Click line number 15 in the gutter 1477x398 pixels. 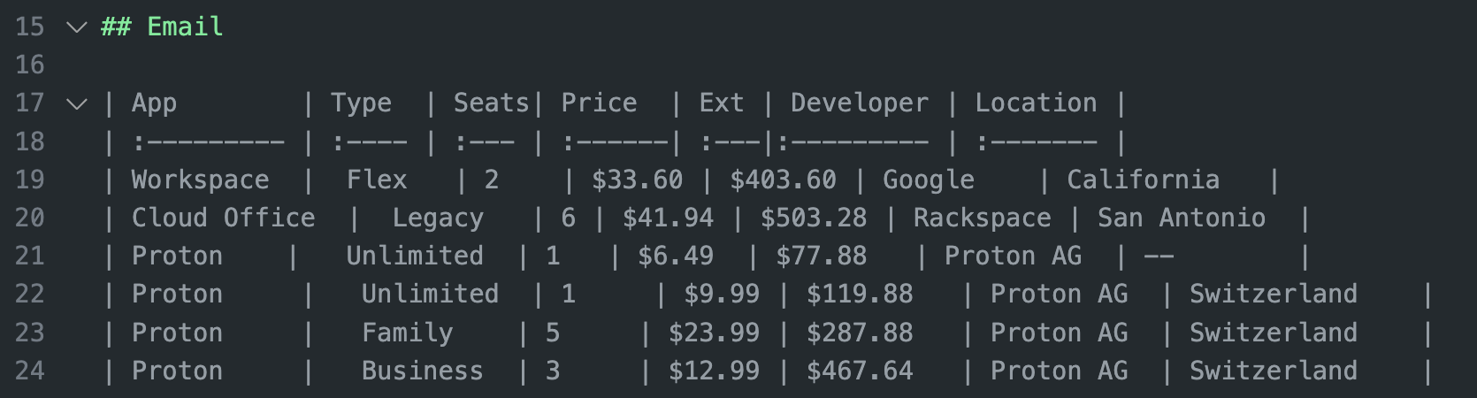click(29, 27)
